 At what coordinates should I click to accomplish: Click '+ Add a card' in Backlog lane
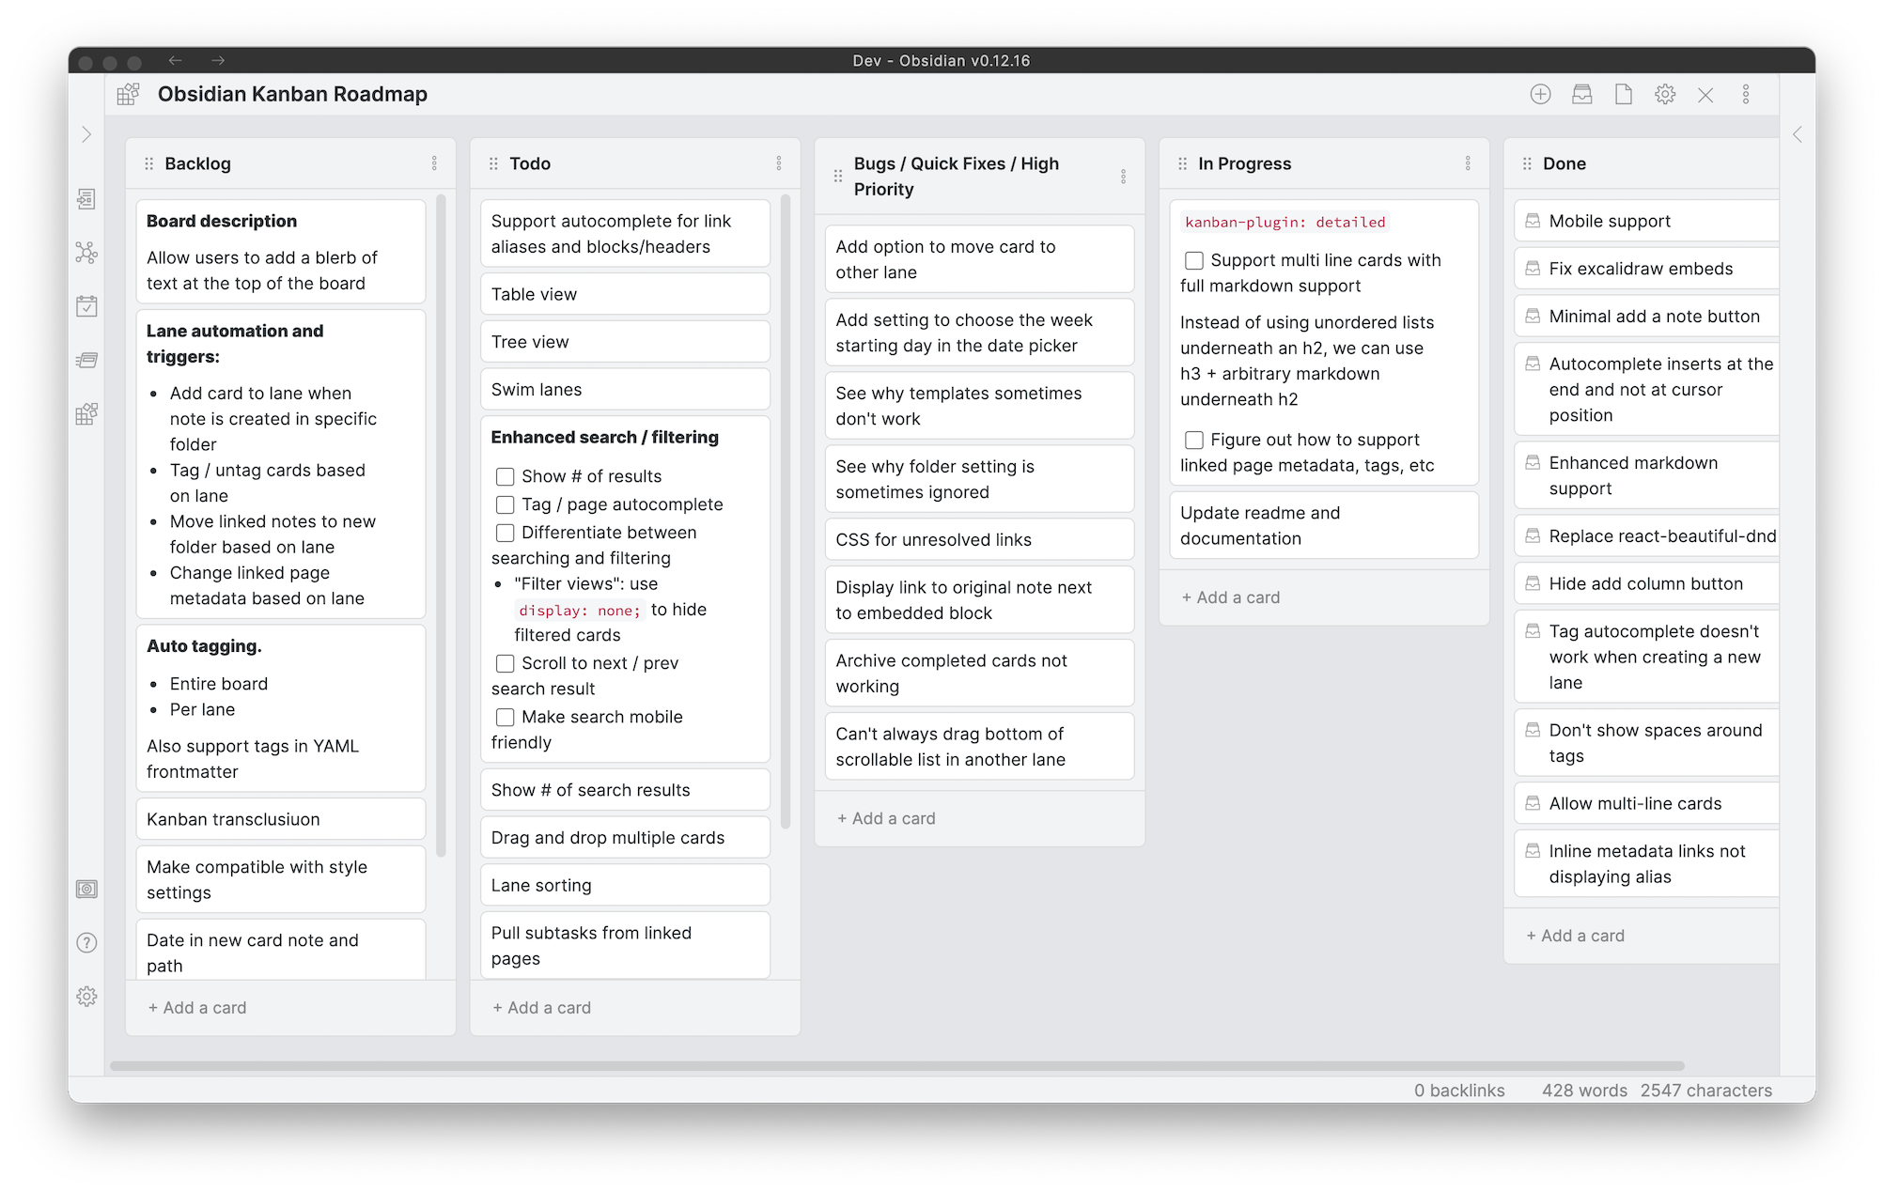tap(197, 1008)
